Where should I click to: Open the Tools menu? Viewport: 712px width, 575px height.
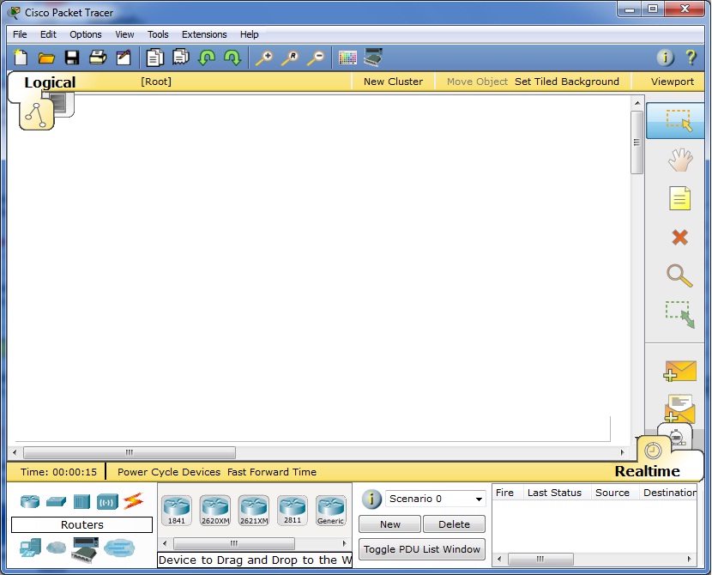tap(158, 34)
